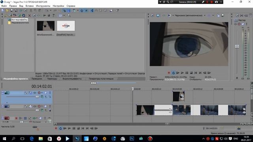Open Master FX in mixer panel
The width and height of the screenshot is (253, 142).
click(236, 24)
